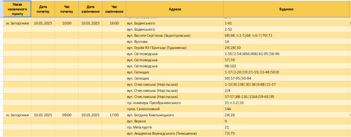Select house cell '1-55|2-54|40А|40Б|61-95|56-96'
The width and height of the screenshot is (351, 137).
286,54
